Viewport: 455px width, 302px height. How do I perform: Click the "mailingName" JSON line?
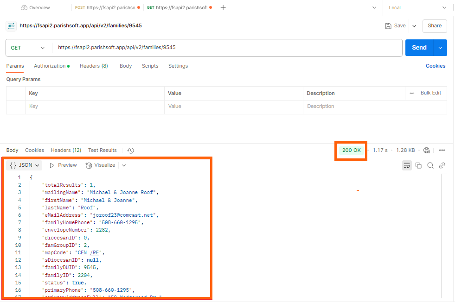[100, 193]
